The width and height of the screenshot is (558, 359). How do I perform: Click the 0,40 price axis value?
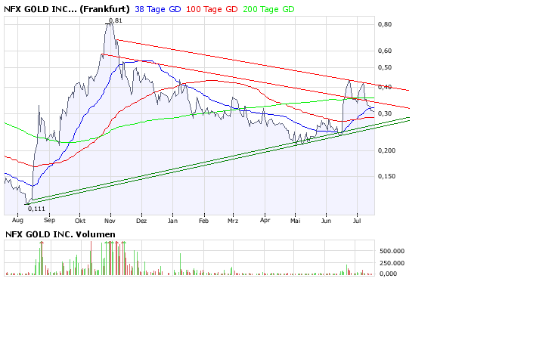point(385,87)
